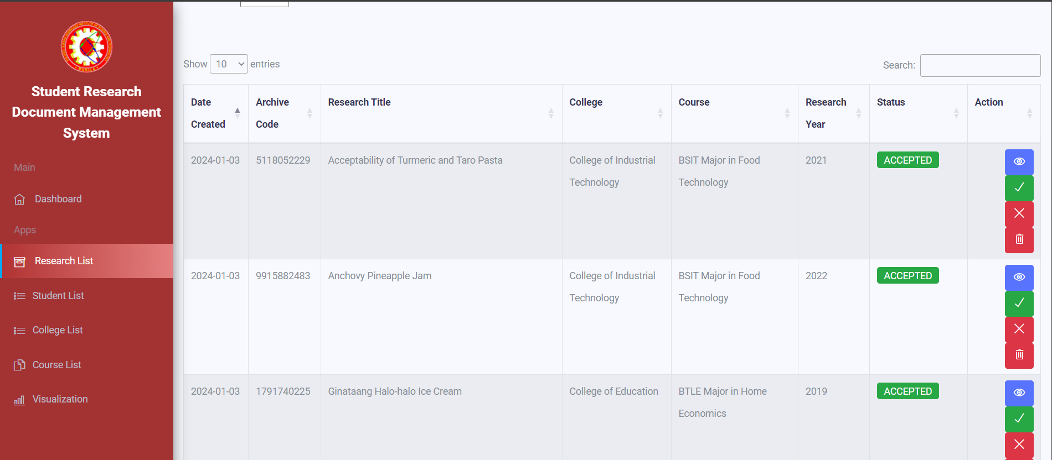This screenshot has height=460, width=1052.
Task: Sort table by Research Year column
Action: pyautogui.click(x=833, y=113)
